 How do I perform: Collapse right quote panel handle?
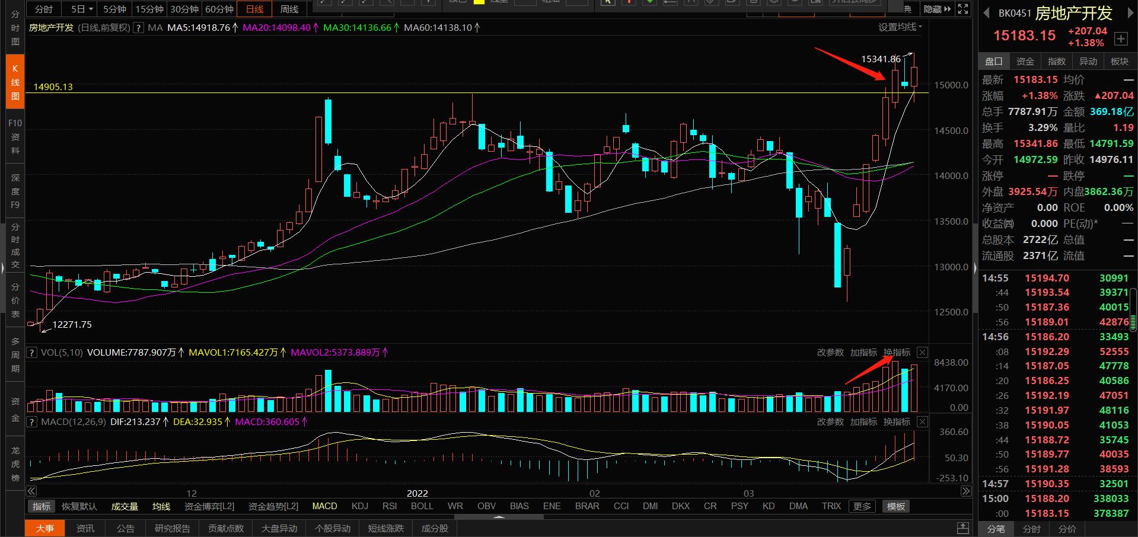[976, 268]
